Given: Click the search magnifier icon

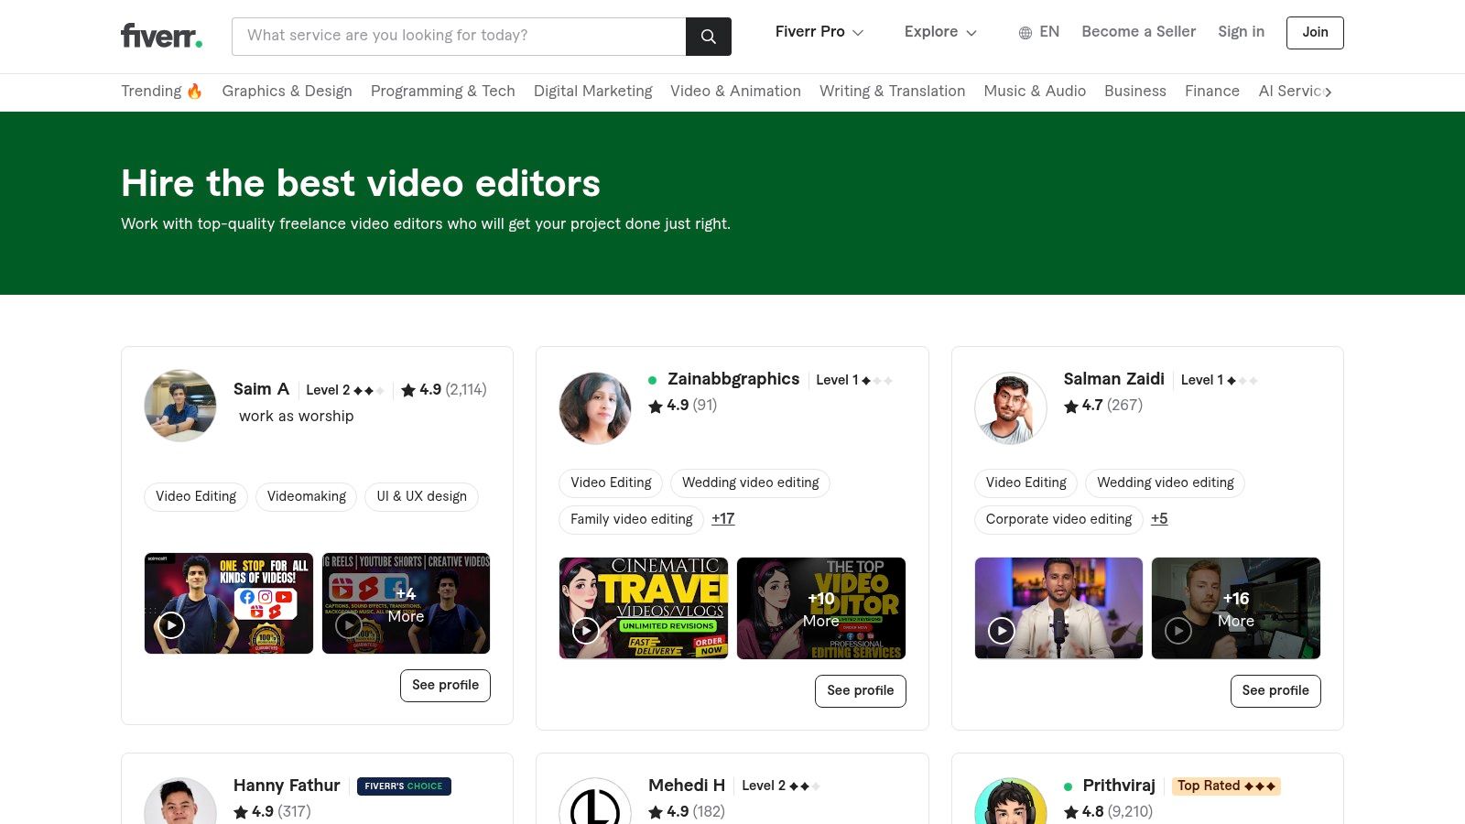Looking at the screenshot, I should [708, 37].
